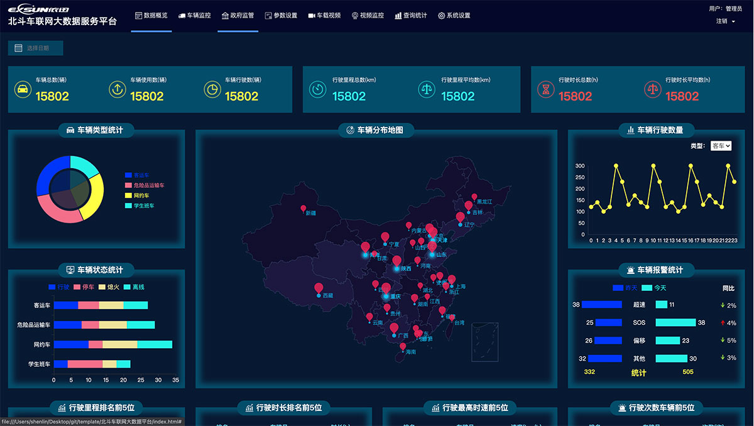
Task: Click the 统计 total label
Action: pos(638,373)
